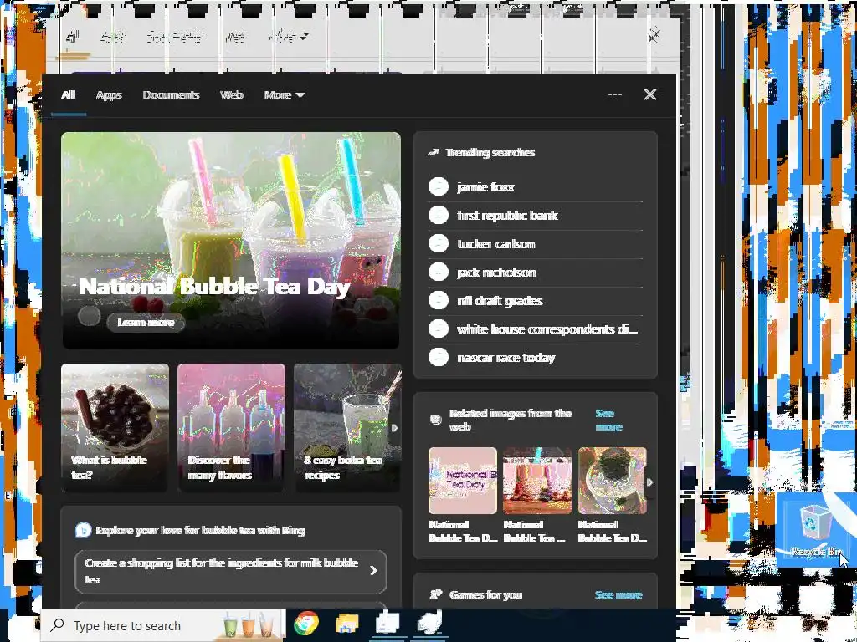This screenshot has width=857, height=642.
Task: Open first related National Bubble Tea image
Action: pos(462,481)
